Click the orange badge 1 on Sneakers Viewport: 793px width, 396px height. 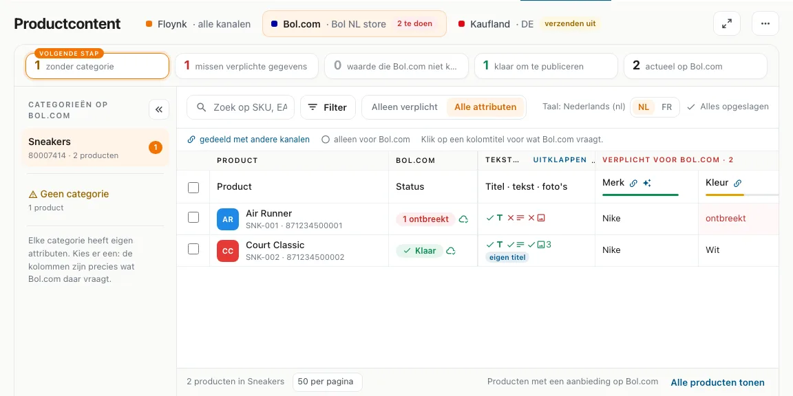coord(156,148)
